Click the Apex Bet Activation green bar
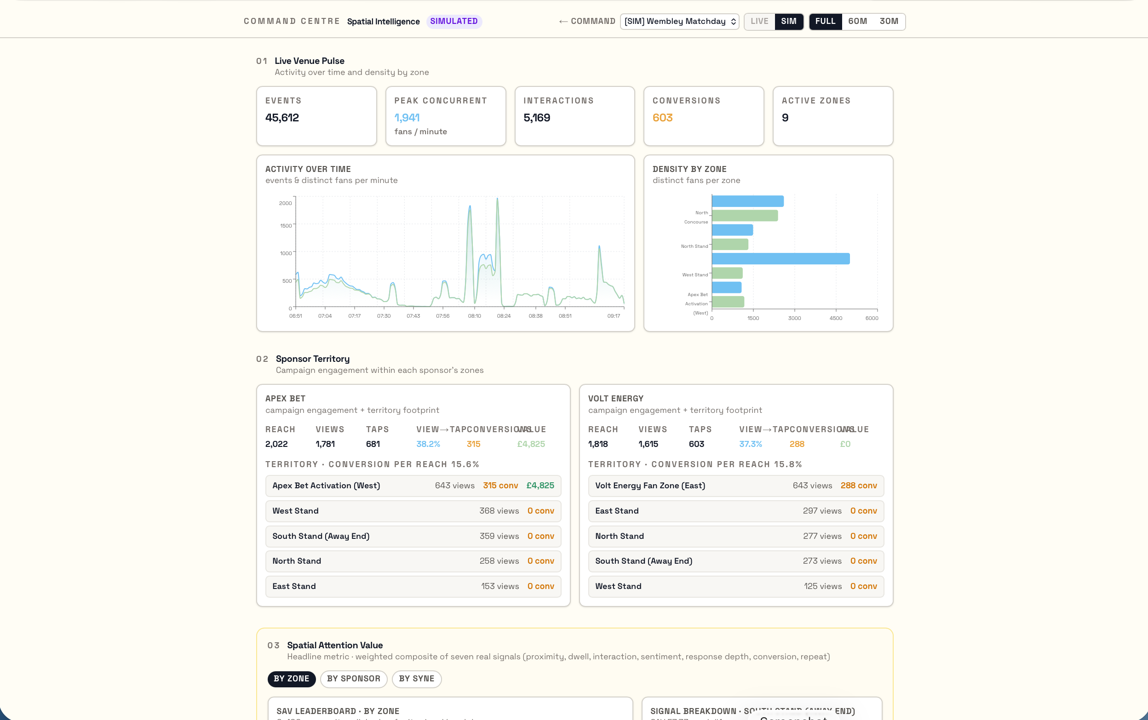The height and width of the screenshot is (720, 1148). [728, 302]
